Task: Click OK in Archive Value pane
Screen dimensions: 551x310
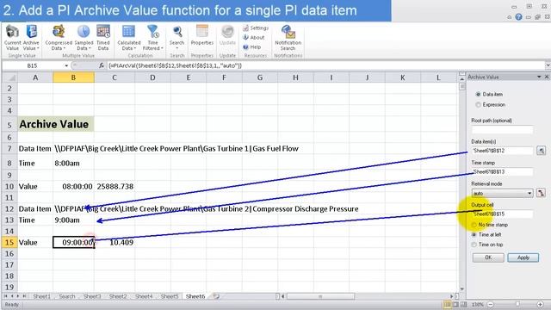Action: (488, 257)
